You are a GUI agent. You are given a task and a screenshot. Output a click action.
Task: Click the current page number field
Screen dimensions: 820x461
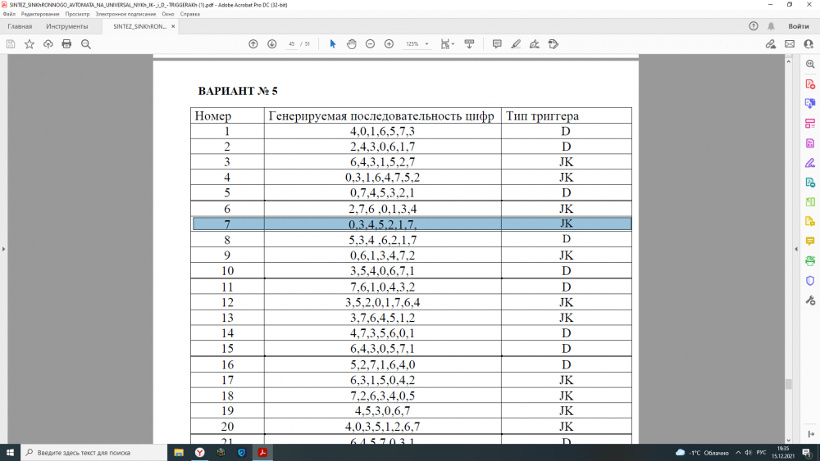(291, 44)
